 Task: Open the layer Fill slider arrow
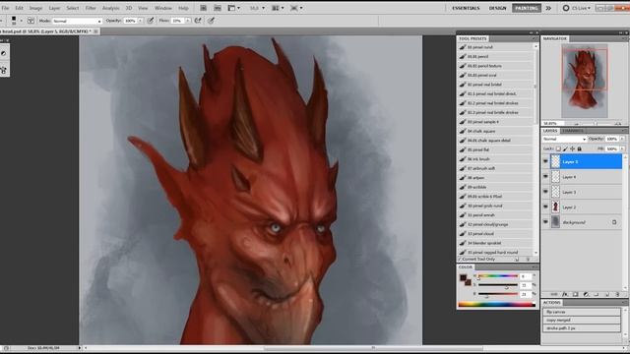pos(622,148)
